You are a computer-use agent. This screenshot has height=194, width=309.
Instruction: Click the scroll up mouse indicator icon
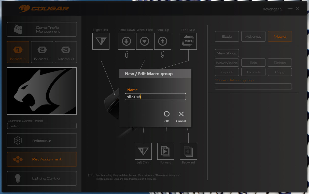click(163, 54)
